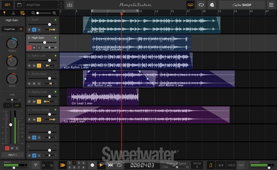Toggle the loop playback button in transport
This screenshot has width=277, height=170.
click(x=119, y=165)
